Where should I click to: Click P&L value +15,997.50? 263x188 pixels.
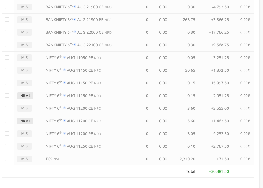tap(219, 83)
